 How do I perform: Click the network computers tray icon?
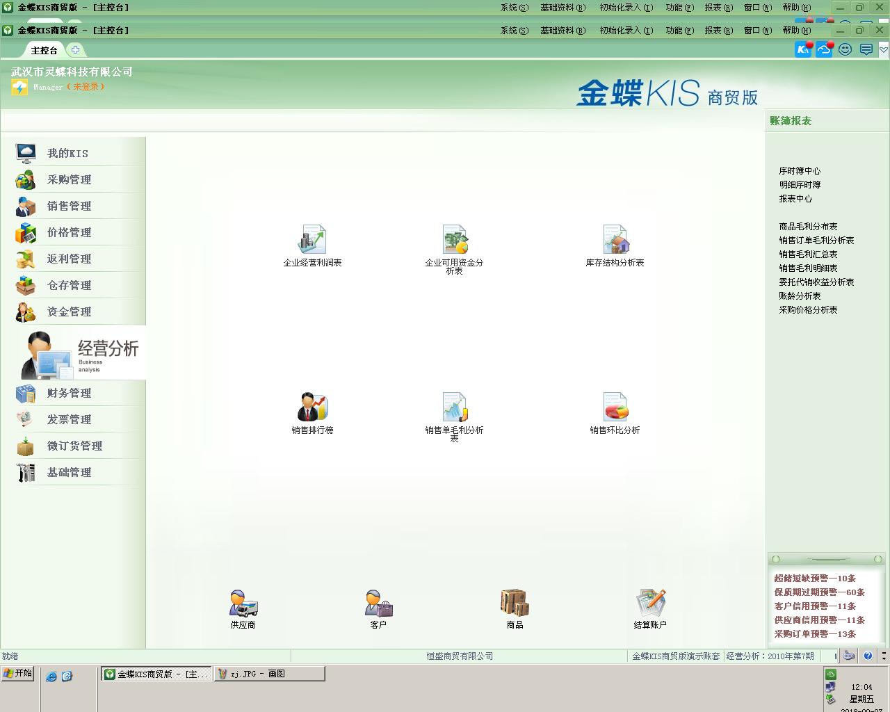click(831, 687)
